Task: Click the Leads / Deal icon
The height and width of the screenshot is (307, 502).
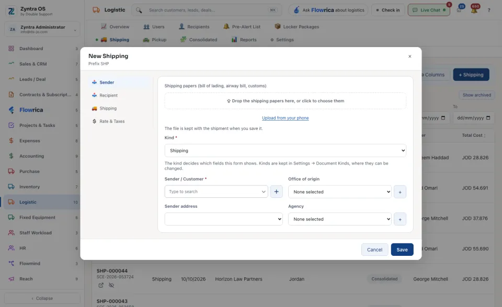Action: 11,79
